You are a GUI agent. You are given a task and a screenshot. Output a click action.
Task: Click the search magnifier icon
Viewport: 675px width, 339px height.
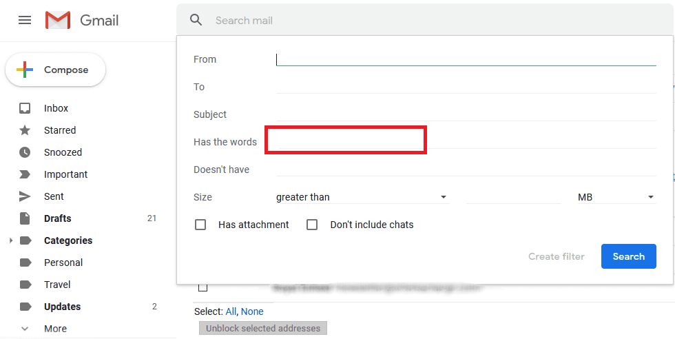196,20
